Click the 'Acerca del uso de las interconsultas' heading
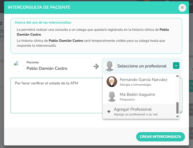Viewport: 193px width, 148px height. coord(43,23)
